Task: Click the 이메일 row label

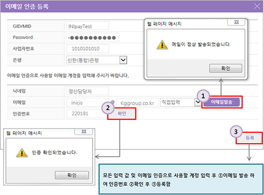Action: pyautogui.click(x=19, y=102)
